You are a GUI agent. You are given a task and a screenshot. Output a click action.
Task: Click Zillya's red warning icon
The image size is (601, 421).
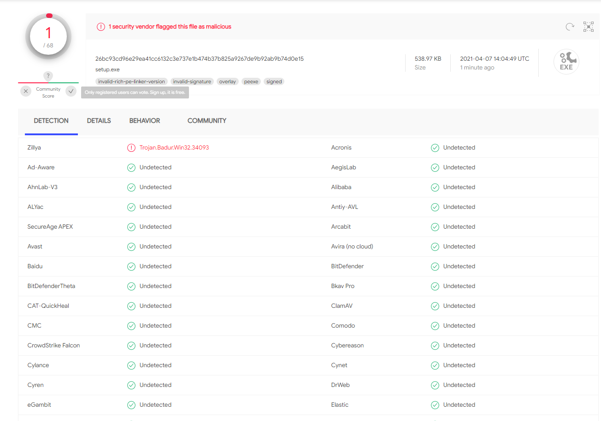click(x=131, y=148)
